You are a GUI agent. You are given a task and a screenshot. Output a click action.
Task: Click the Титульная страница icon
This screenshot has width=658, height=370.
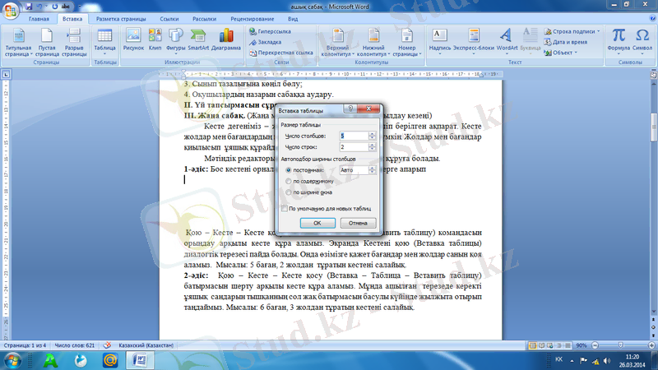(18, 38)
